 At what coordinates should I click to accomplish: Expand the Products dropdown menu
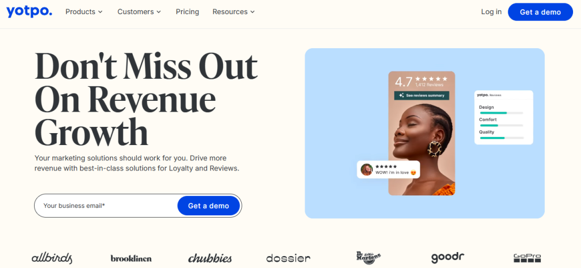(84, 12)
